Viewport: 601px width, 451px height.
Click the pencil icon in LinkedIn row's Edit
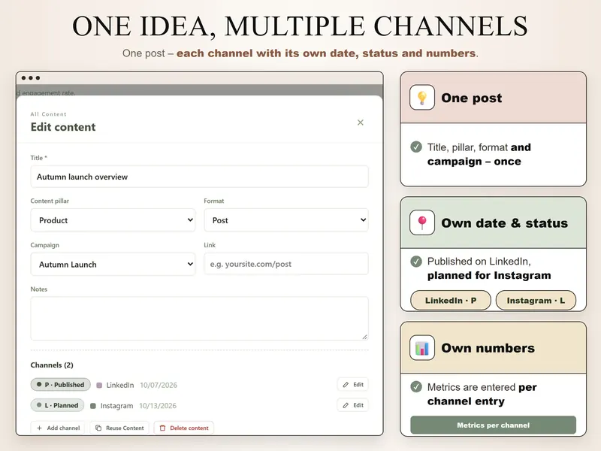346,385
